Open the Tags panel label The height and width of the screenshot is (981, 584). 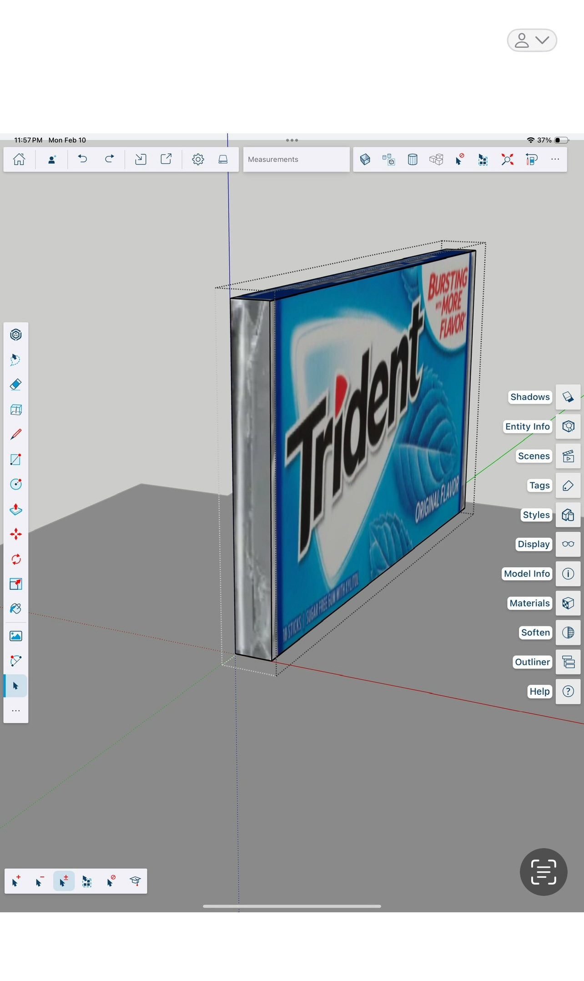pyautogui.click(x=539, y=485)
